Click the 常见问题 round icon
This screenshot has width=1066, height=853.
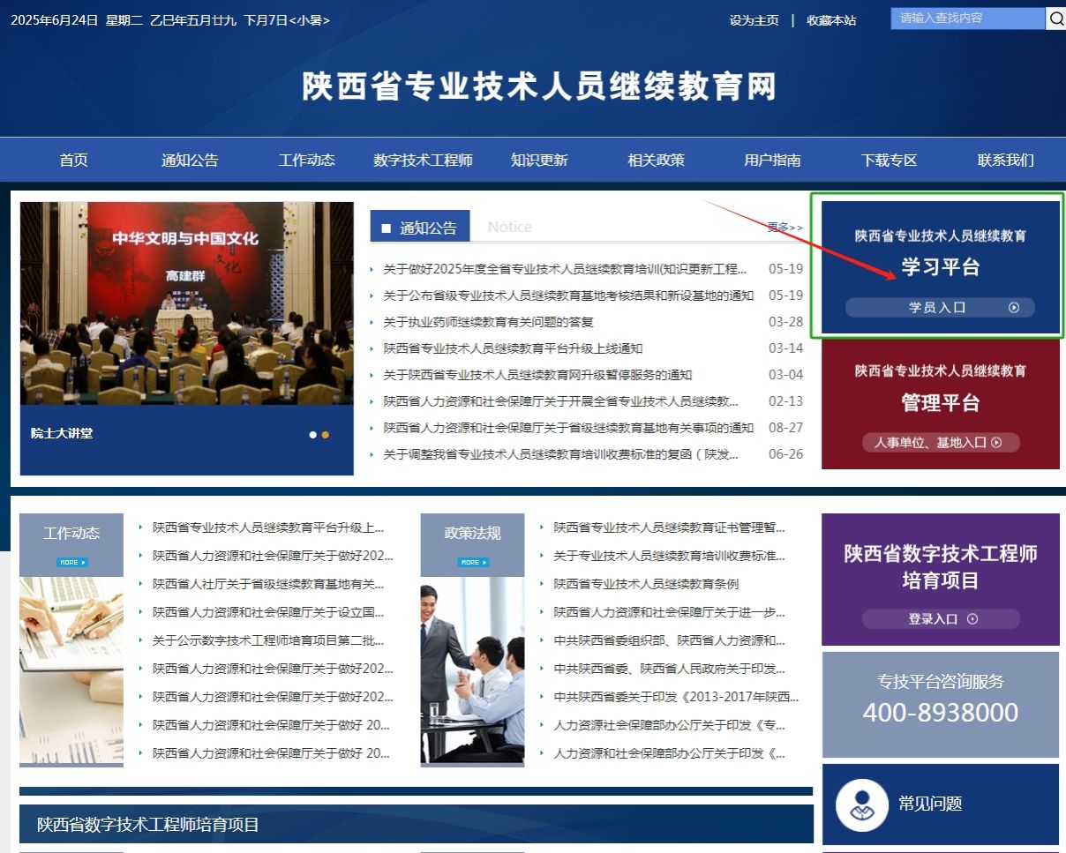(861, 804)
